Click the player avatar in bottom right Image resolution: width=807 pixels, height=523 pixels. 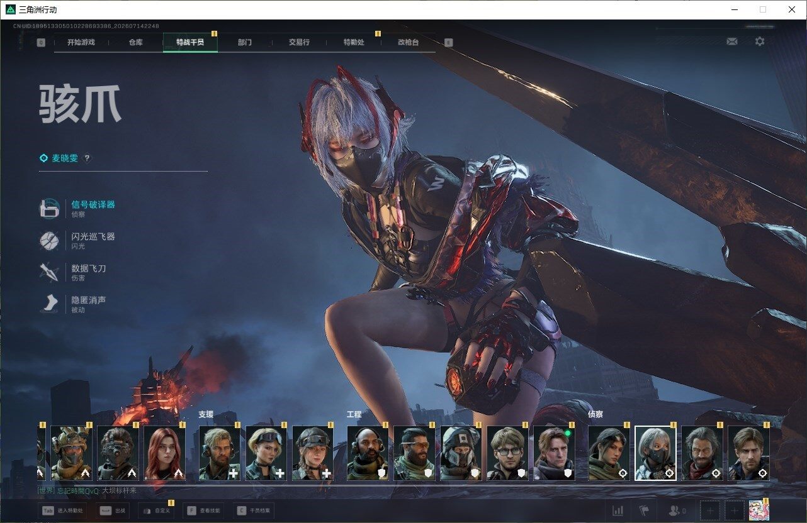759,510
